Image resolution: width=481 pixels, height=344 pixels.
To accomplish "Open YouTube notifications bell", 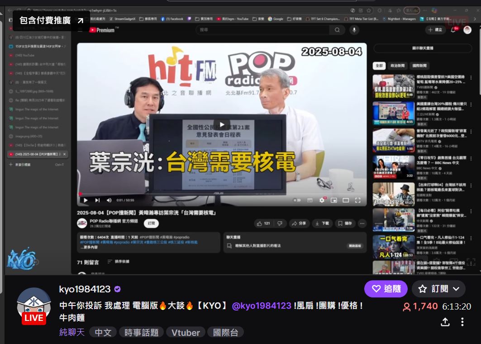I will coord(453,30).
